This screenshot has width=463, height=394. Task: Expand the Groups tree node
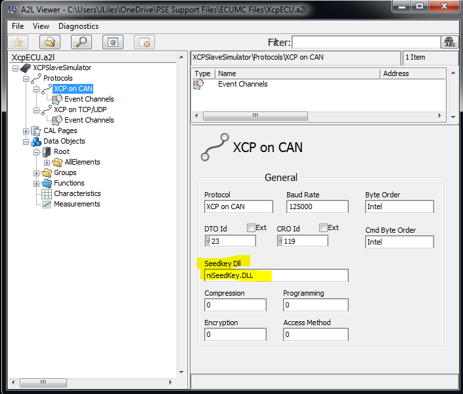tap(36, 173)
